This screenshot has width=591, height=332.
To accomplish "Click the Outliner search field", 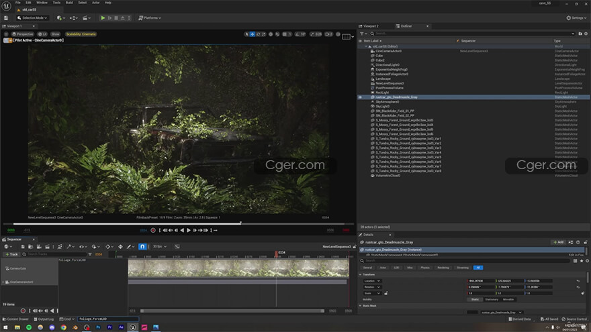I will tap(473, 34).
